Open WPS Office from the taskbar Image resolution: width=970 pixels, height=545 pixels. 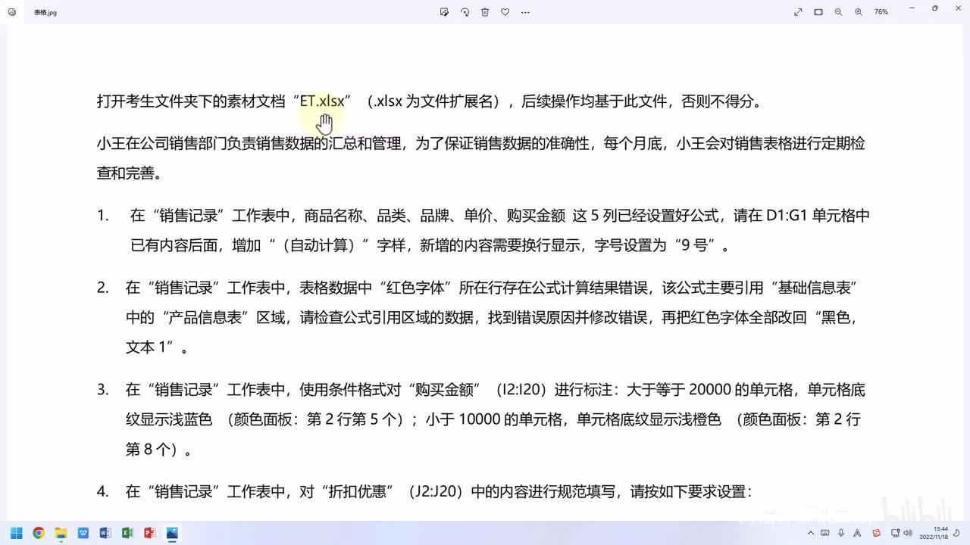coord(83,533)
